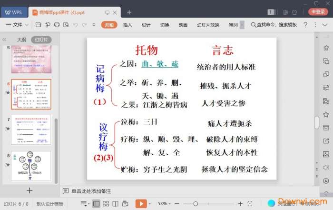
Task: Switch to Reading view icon
Action: 115,204
